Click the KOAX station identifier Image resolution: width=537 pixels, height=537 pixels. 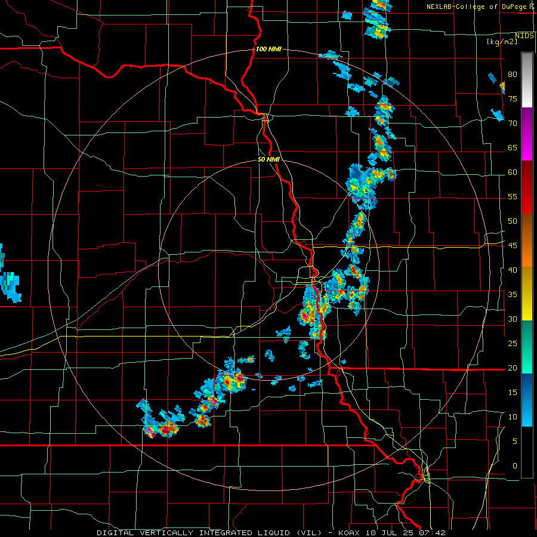pos(350,533)
